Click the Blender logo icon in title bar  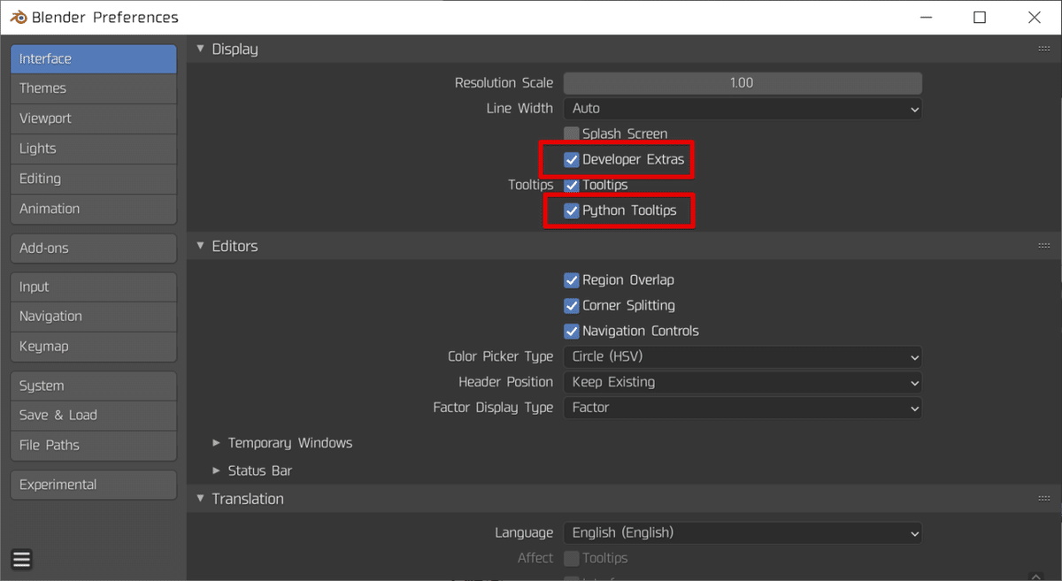[17, 17]
